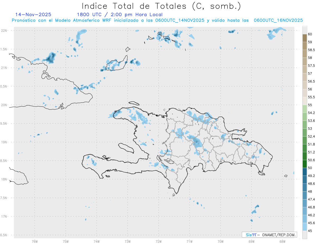Screen dimensions: 317x245
Task: Click the colorbar label '46.2'
Action: tap(311, 215)
